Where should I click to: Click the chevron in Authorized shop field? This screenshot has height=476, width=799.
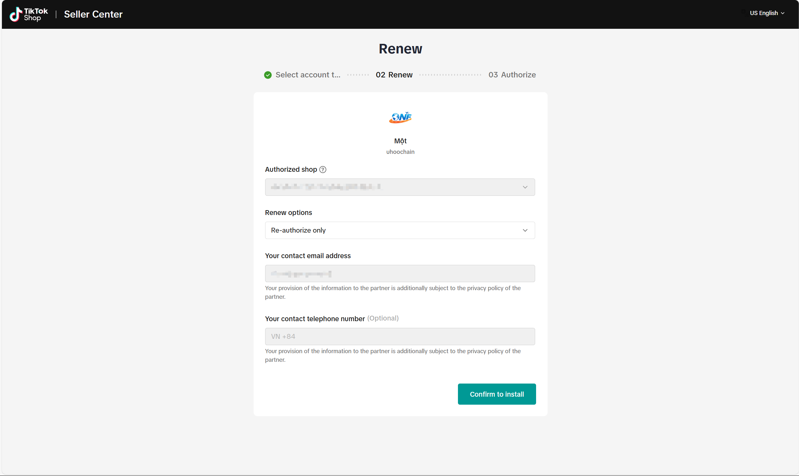525,187
